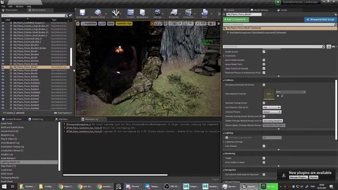The image size is (338, 190).
Task: Click the Details search magnifier icon
Action: point(323,46)
